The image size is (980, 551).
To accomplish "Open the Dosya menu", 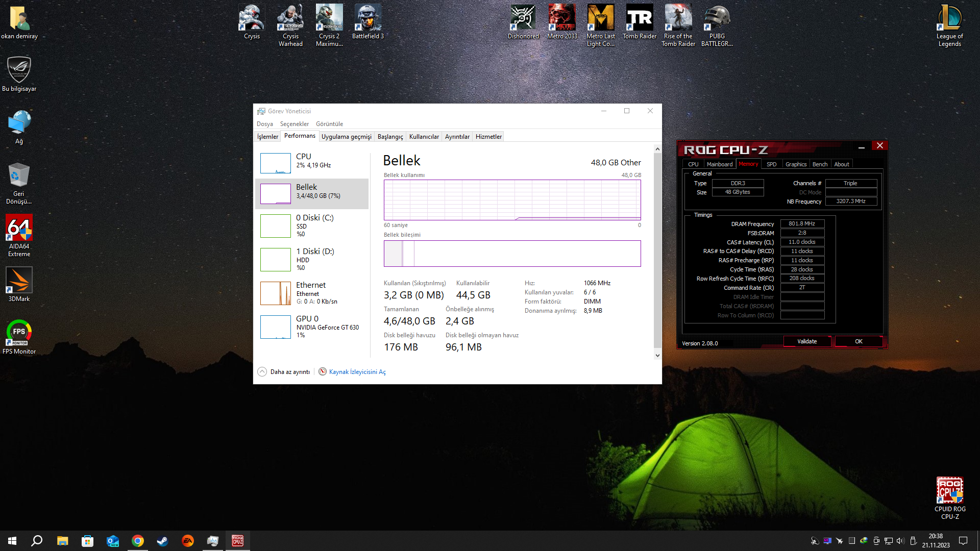I will [264, 124].
